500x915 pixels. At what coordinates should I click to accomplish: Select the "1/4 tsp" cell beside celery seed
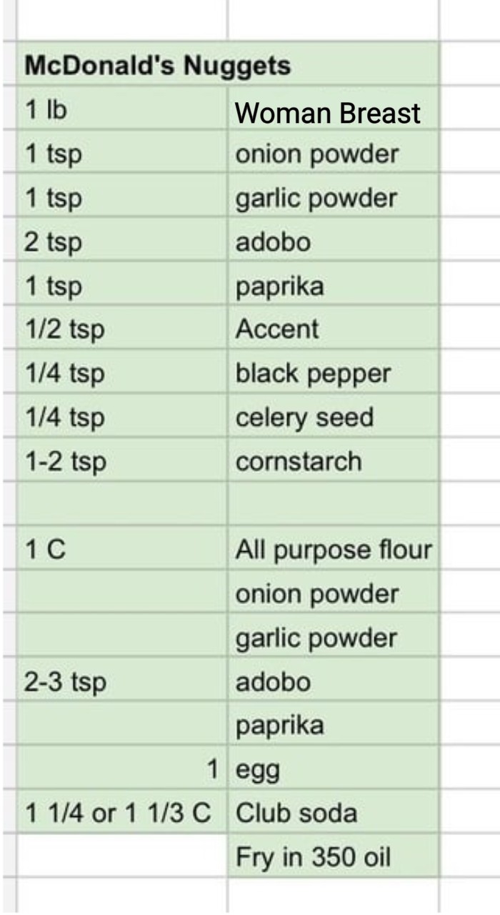[x=121, y=417]
